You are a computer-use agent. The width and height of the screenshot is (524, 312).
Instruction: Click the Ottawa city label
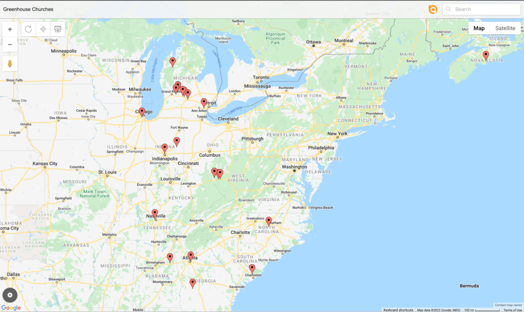pos(314,42)
